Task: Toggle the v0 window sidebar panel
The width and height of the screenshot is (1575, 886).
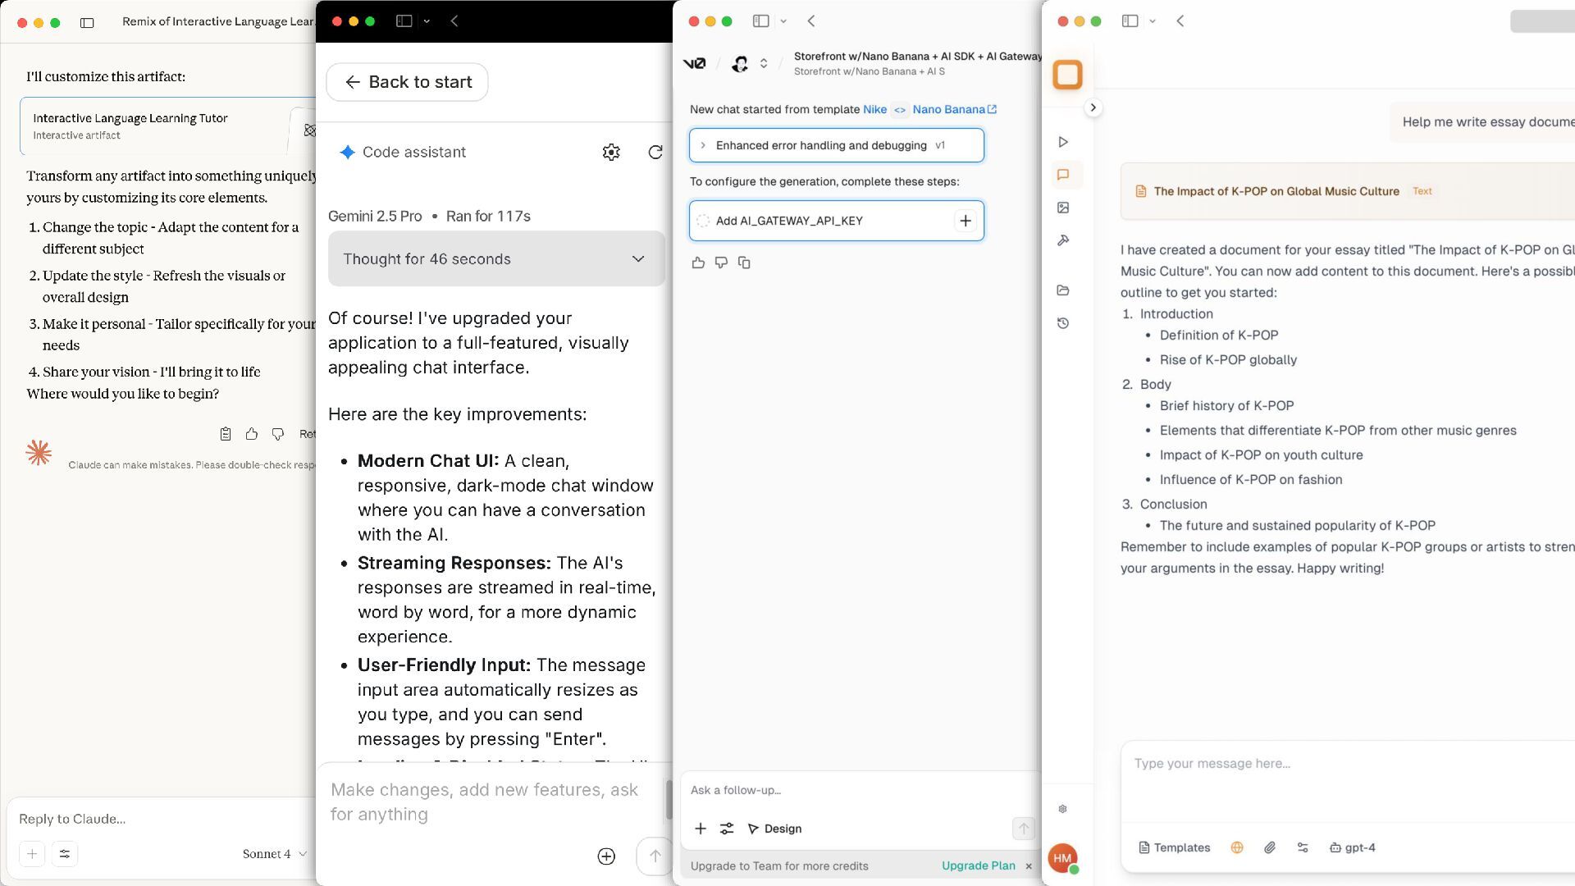Action: pyautogui.click(x=760, y=21)
